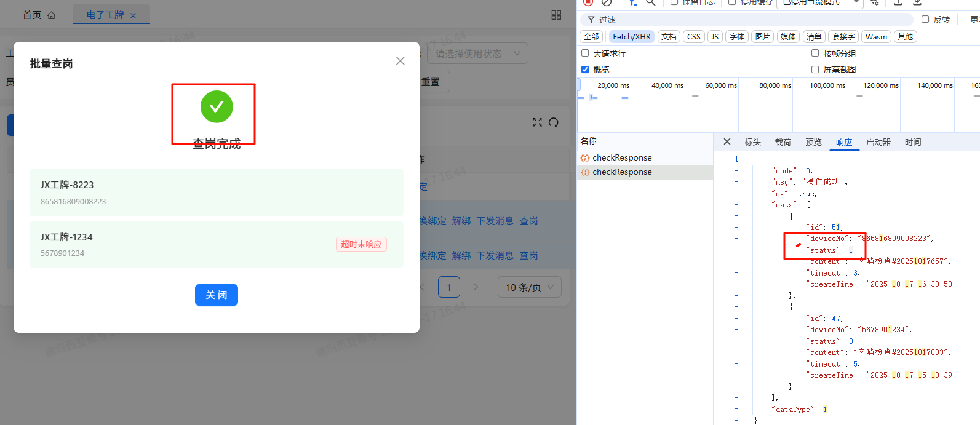
Task: Toggle the 媒体 request type filter
Action: click(x=788, y=37)
